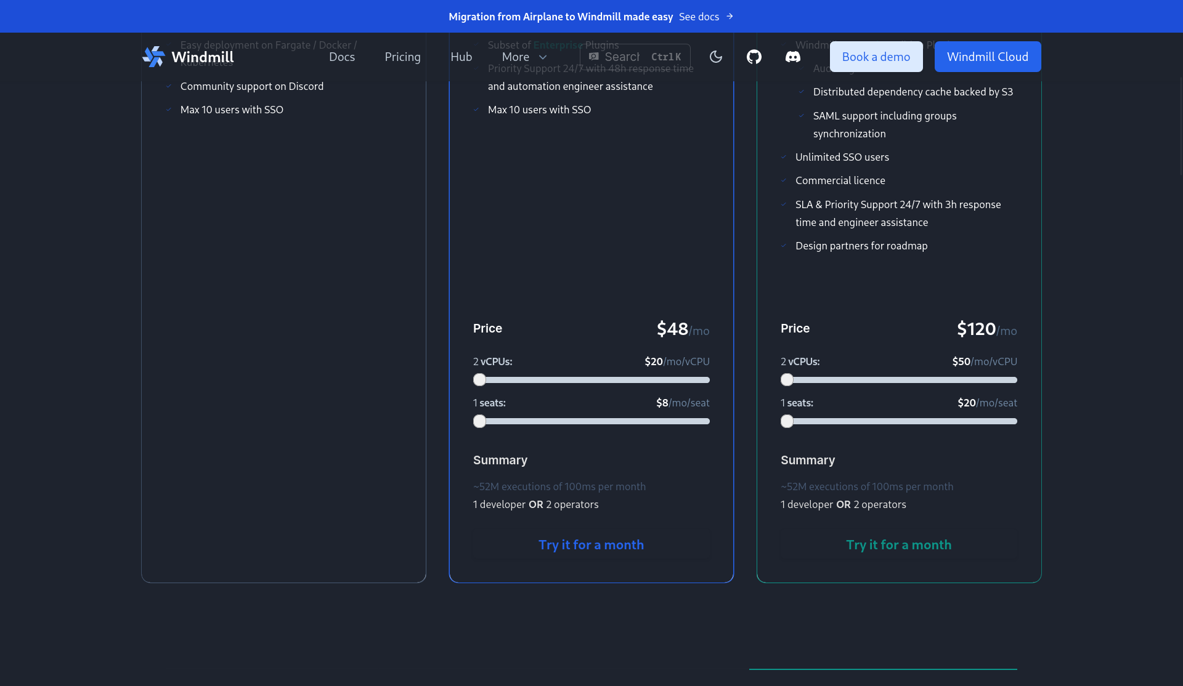The width and height of the screenshot is (1183, 686).
Task: Expand the More dropdown chevron
Action: point(543,57)
